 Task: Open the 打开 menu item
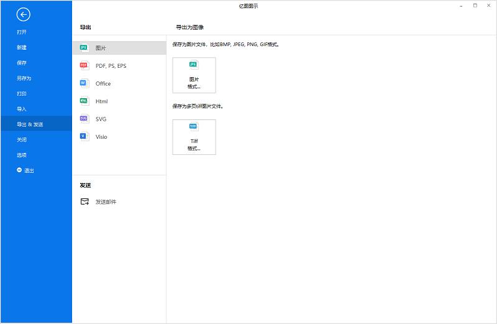[x=22, y=32]
